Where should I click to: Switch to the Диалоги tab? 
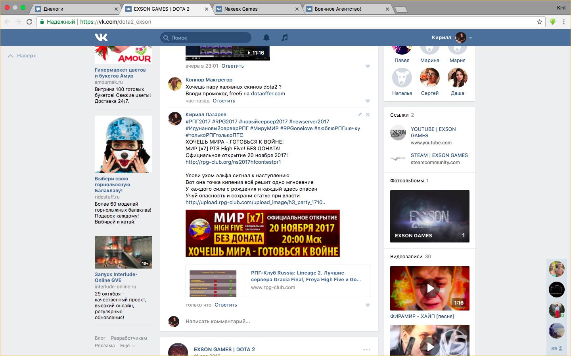(x=75, y=9)
